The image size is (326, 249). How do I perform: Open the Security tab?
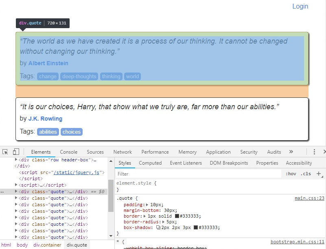coord(249,152)
